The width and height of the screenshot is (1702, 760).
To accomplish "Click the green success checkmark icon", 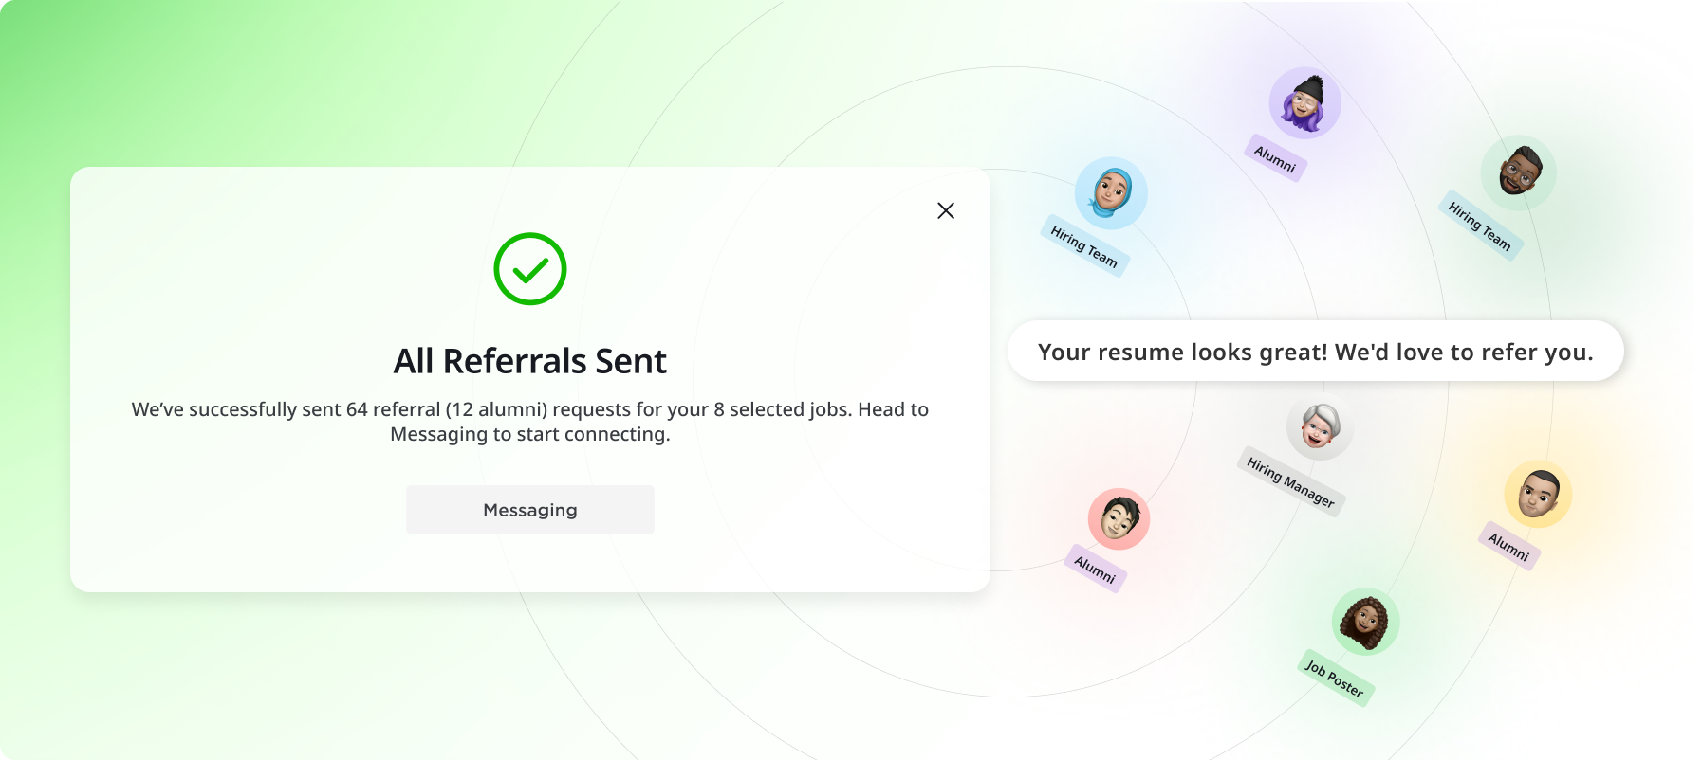I will [529, 269].
